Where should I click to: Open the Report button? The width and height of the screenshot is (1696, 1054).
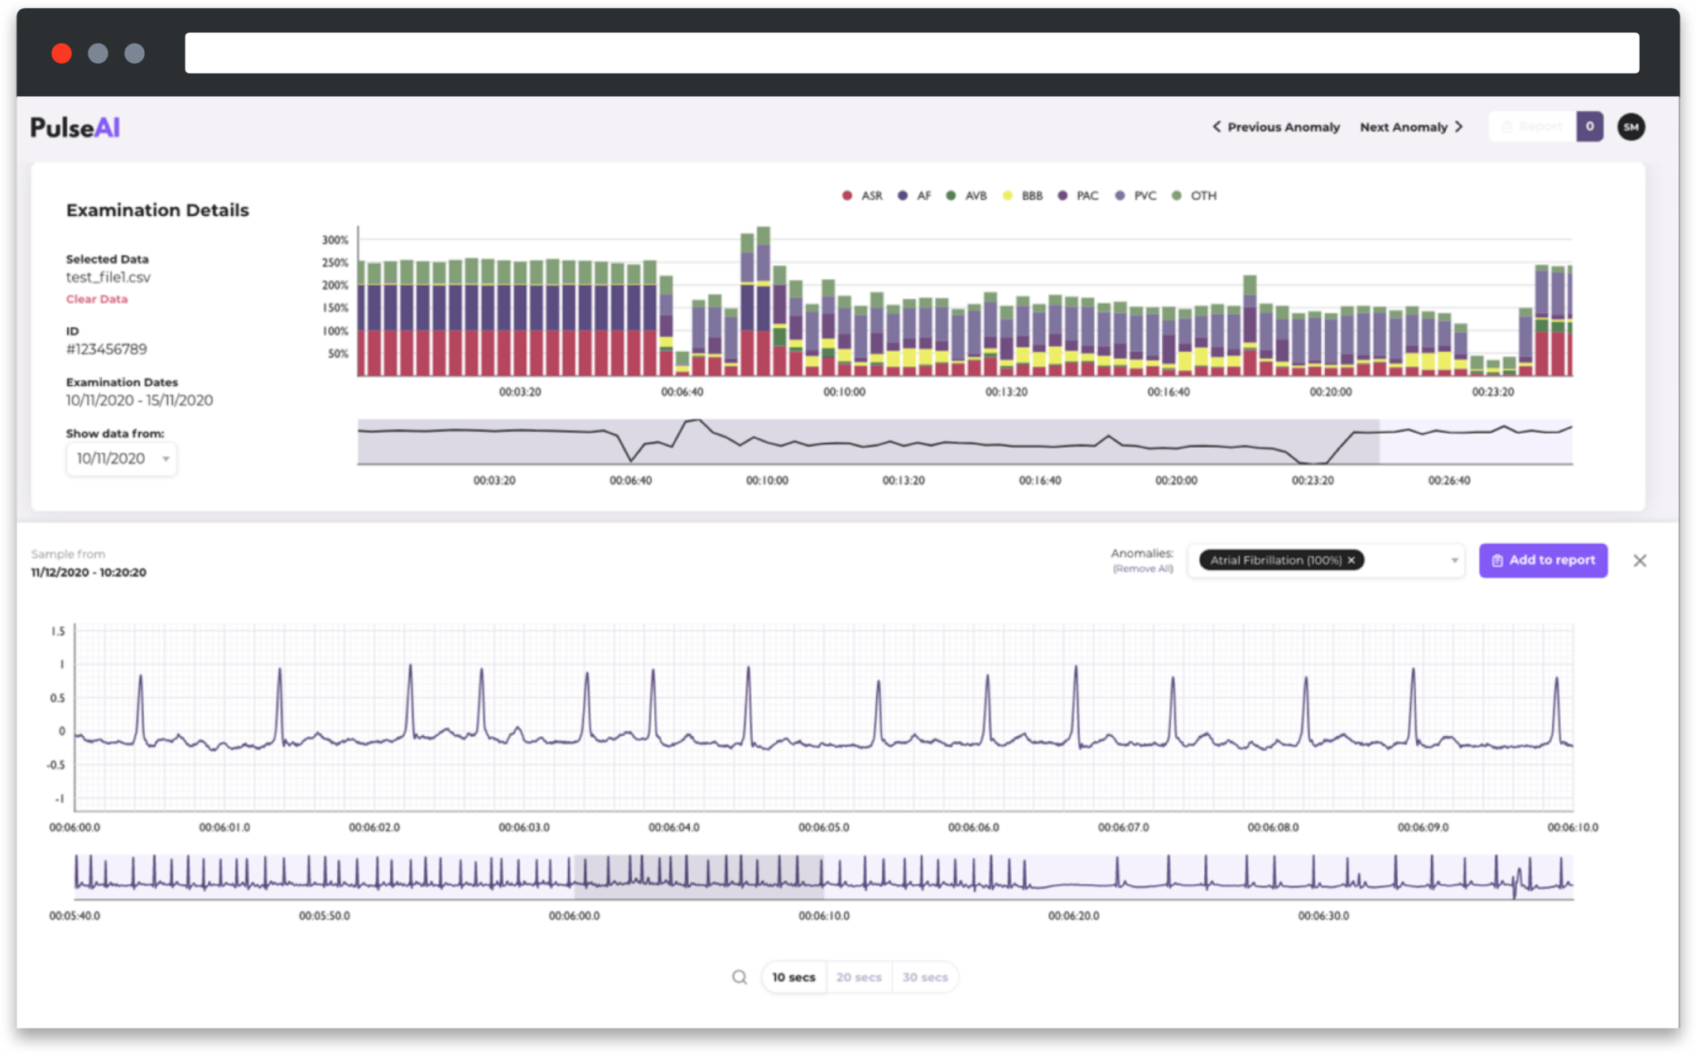click(x=1532, y=127)
